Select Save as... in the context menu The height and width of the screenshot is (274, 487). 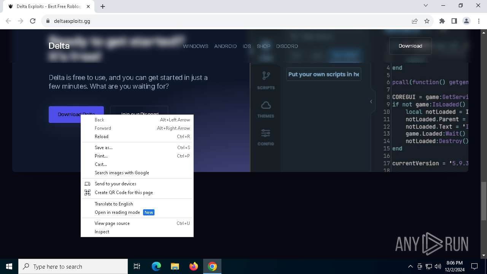[137, 148]
